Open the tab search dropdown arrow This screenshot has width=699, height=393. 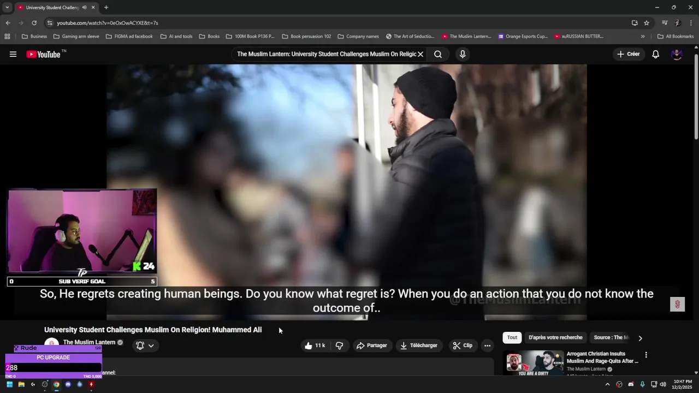click(7, 8)
